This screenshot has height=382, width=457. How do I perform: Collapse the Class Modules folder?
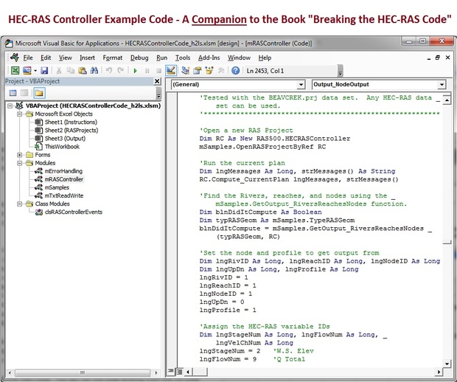19,204
